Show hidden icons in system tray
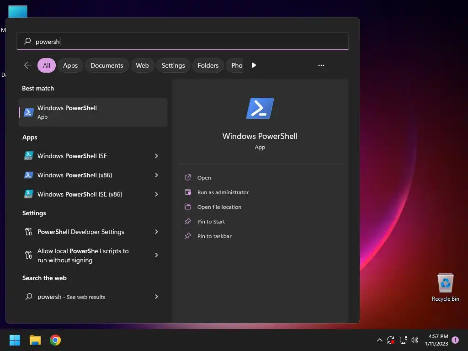The image size is (468, 351). (x=380, y=340)
